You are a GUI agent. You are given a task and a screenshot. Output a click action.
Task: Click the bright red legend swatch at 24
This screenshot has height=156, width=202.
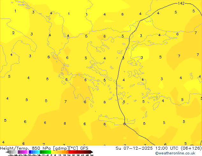click(69, 152)
